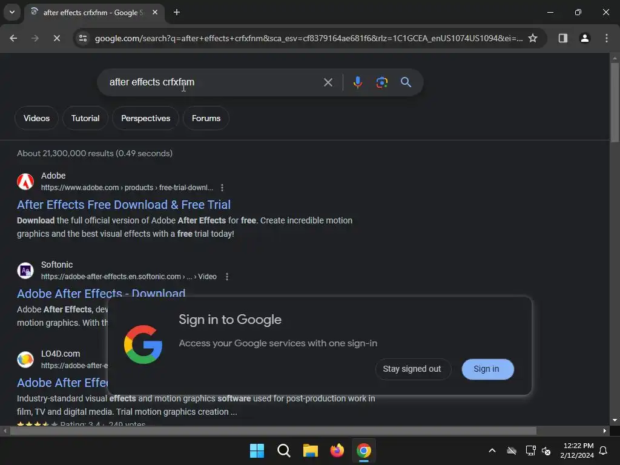
Task: Click the horizontal scrollbar thumb
Action: (273, 430)
